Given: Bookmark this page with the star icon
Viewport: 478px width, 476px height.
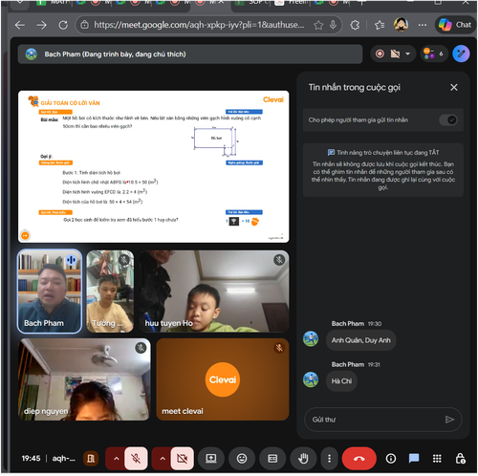Looking at the screenshot, I should pos(318,25).
